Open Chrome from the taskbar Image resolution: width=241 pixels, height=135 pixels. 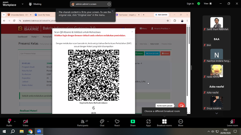click(30, 131)
